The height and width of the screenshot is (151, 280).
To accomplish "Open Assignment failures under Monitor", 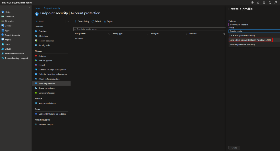I will coord(47,103).
